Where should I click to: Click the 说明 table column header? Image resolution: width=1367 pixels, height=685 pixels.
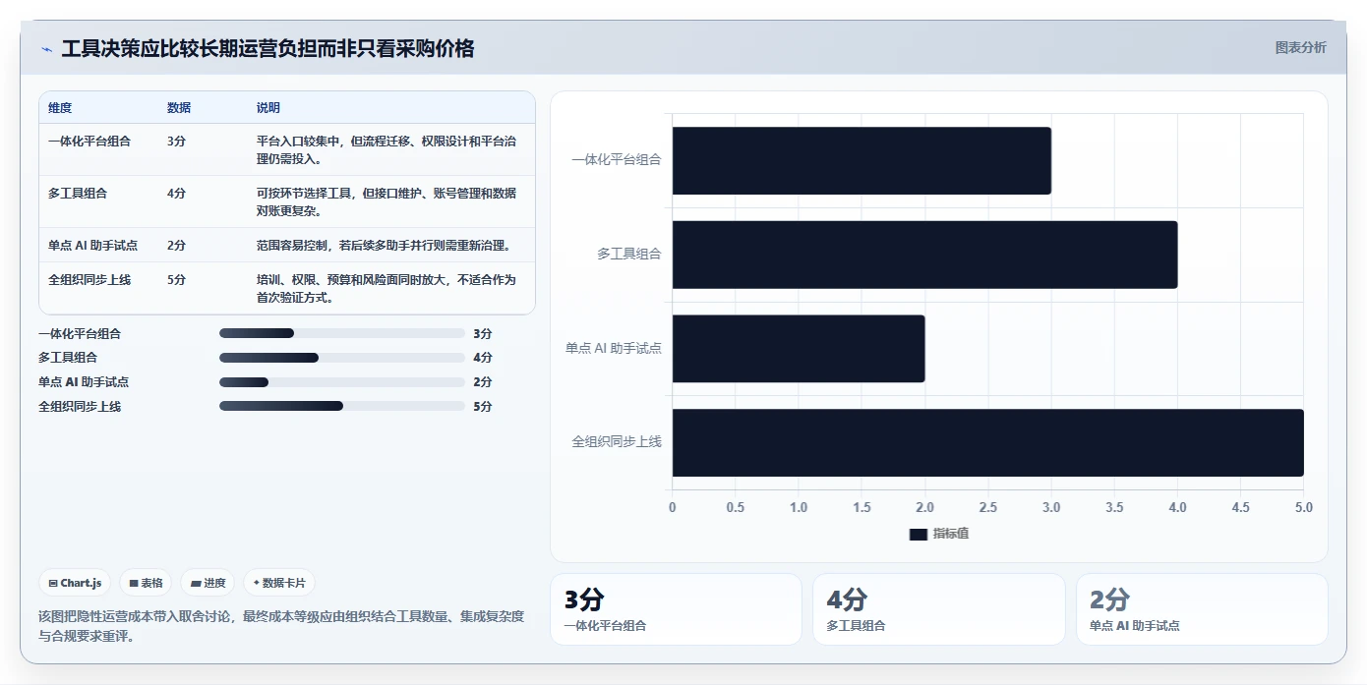click(x=268, y=107)
